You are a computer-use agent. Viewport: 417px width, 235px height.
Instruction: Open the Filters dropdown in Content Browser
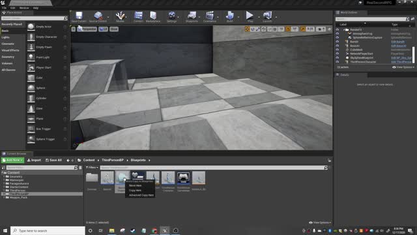92,168
